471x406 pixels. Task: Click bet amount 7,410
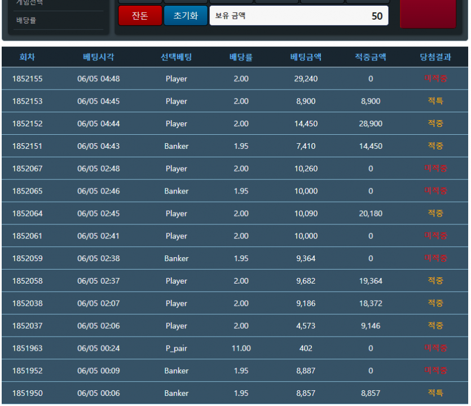306,146
